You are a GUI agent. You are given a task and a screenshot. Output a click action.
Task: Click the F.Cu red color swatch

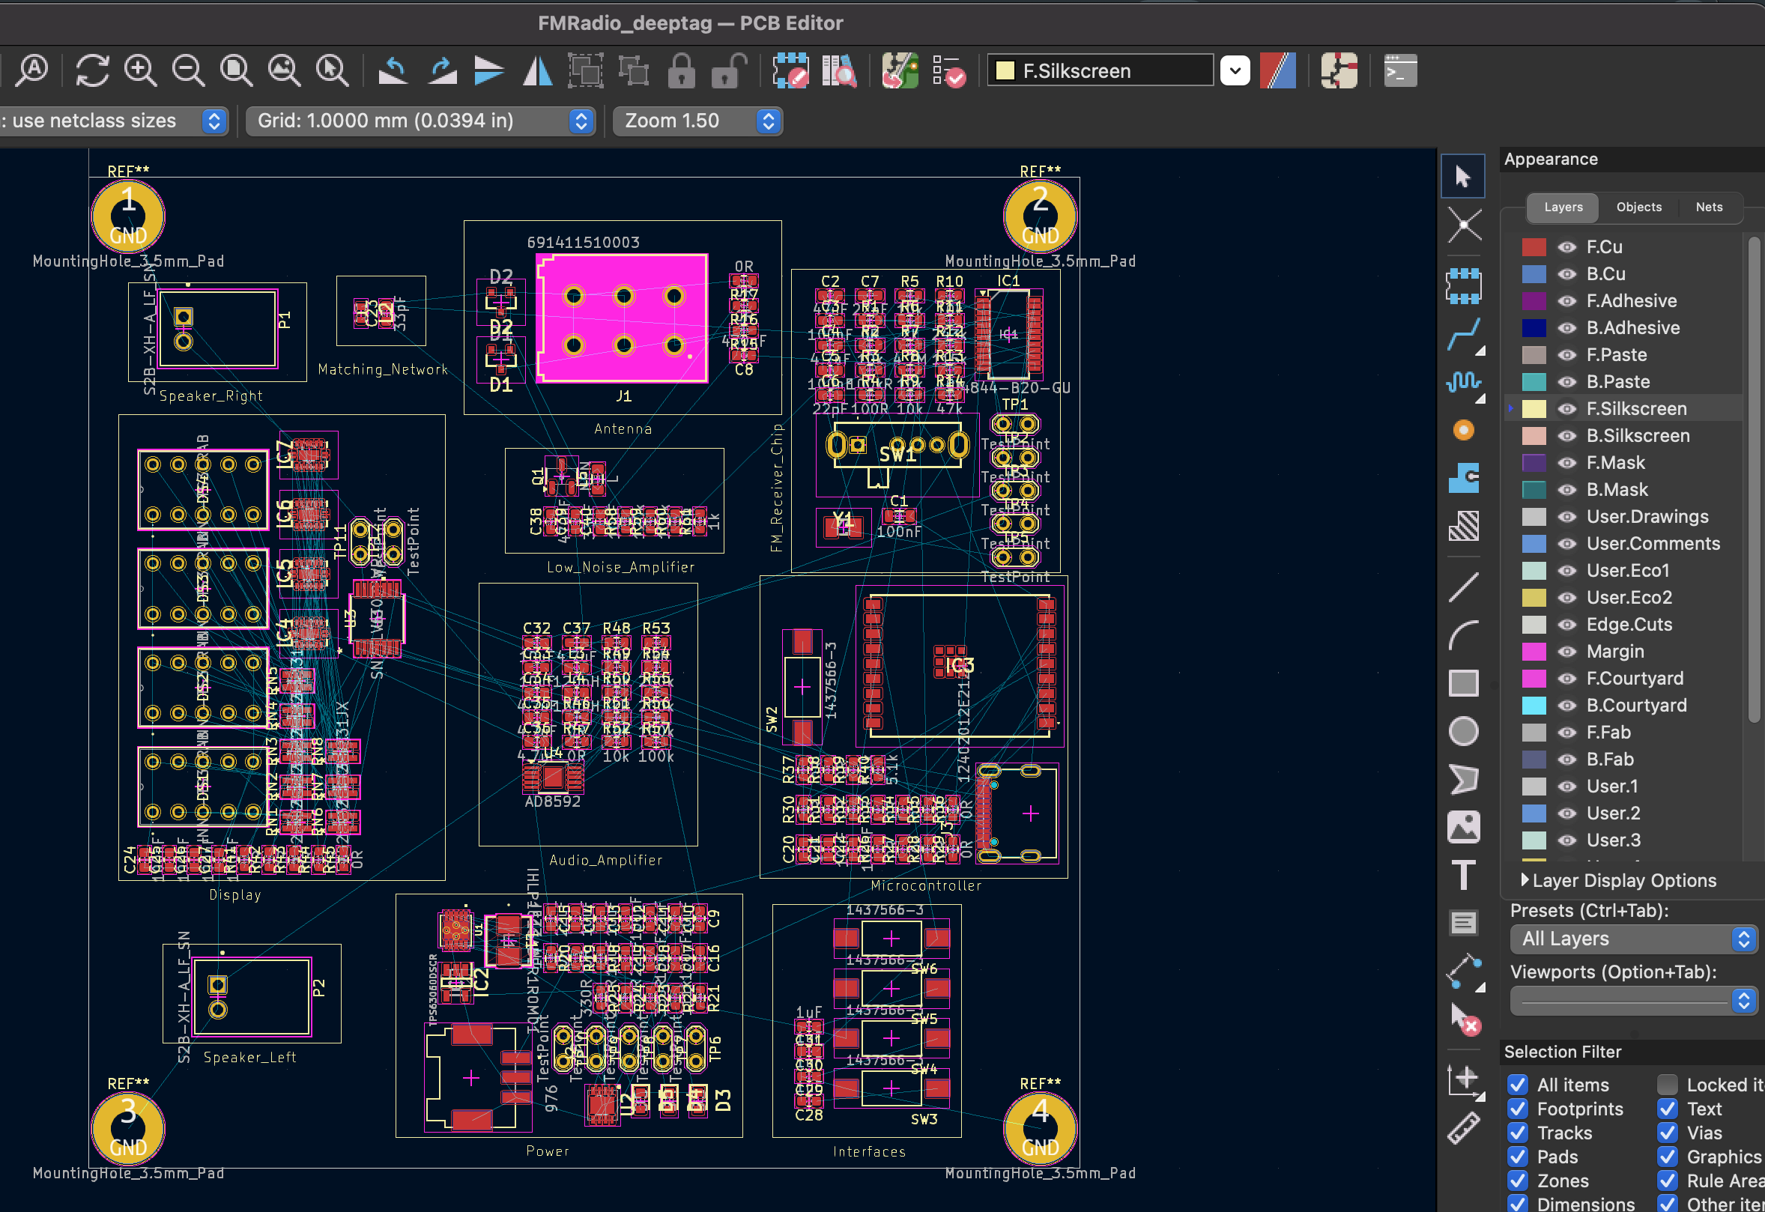(x=1534, y=246)
